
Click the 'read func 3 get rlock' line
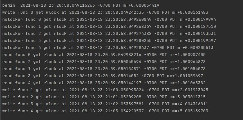point(103,76)
